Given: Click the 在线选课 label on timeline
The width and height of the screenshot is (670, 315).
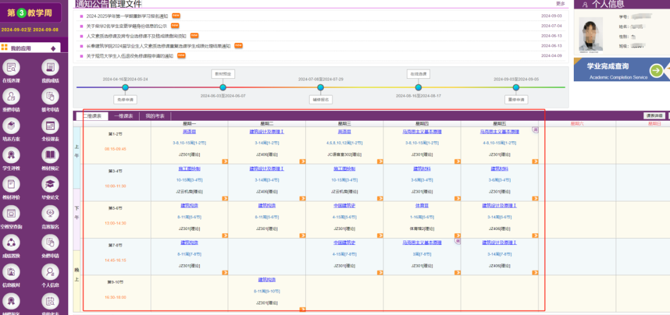Looking at the screenshot, I should coord(418,74).
